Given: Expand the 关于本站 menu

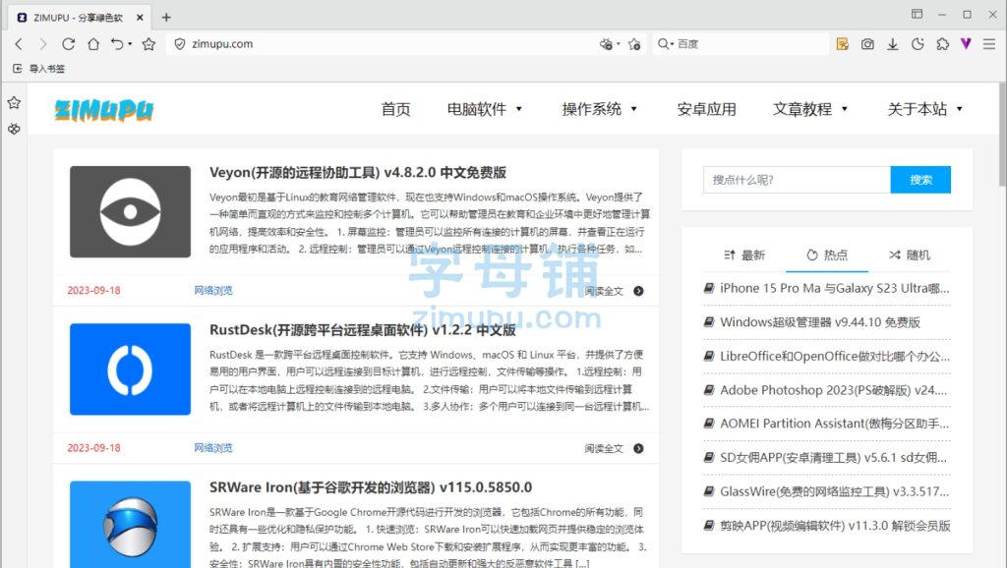Looking at the screenshot, I should pos(925,109).
